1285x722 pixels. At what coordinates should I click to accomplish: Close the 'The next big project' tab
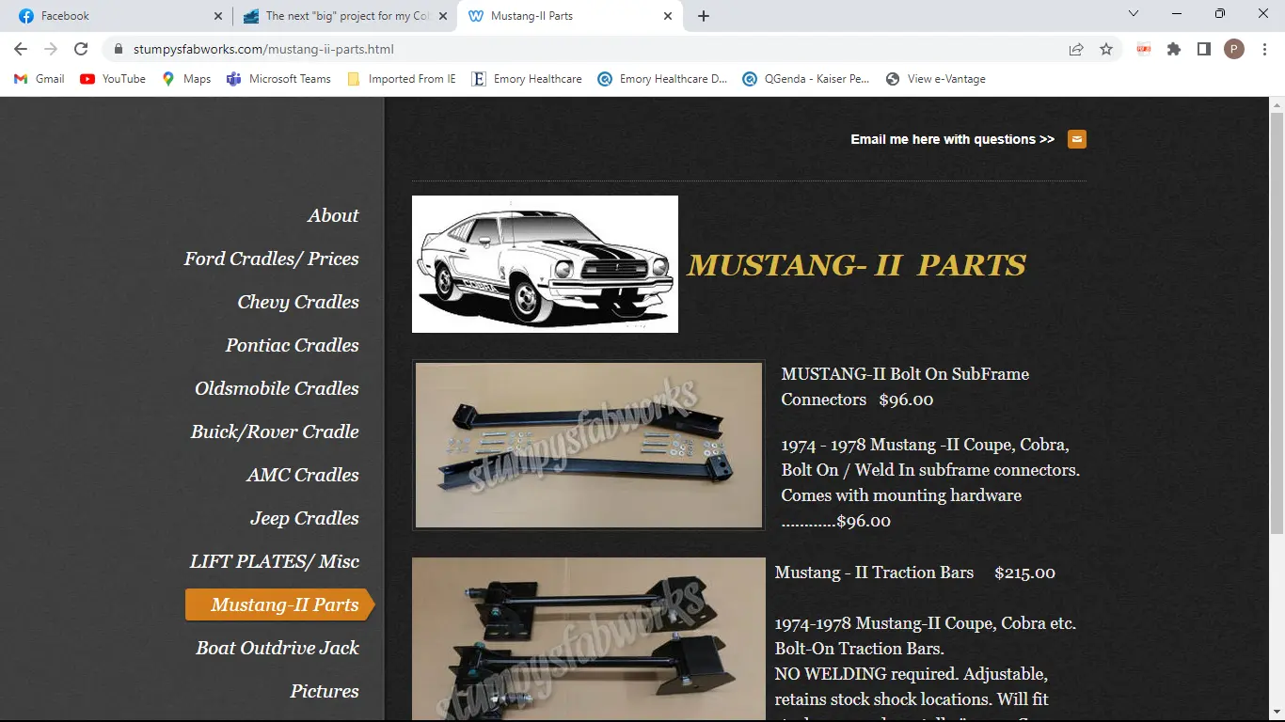click(443, 16)
